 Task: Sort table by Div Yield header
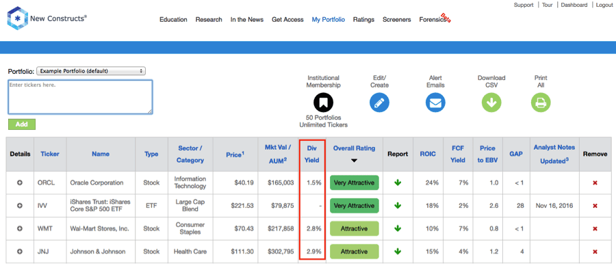tap(312, 154)
